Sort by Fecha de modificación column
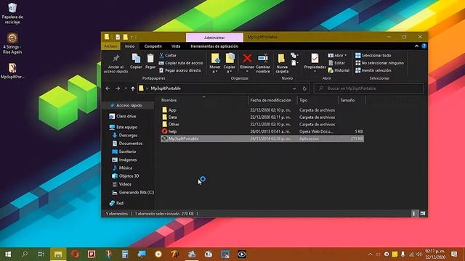This screenshot has width=465, height=261. 271,100
